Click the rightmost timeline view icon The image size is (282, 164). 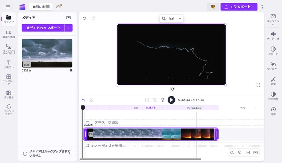[x=255, y=152]
